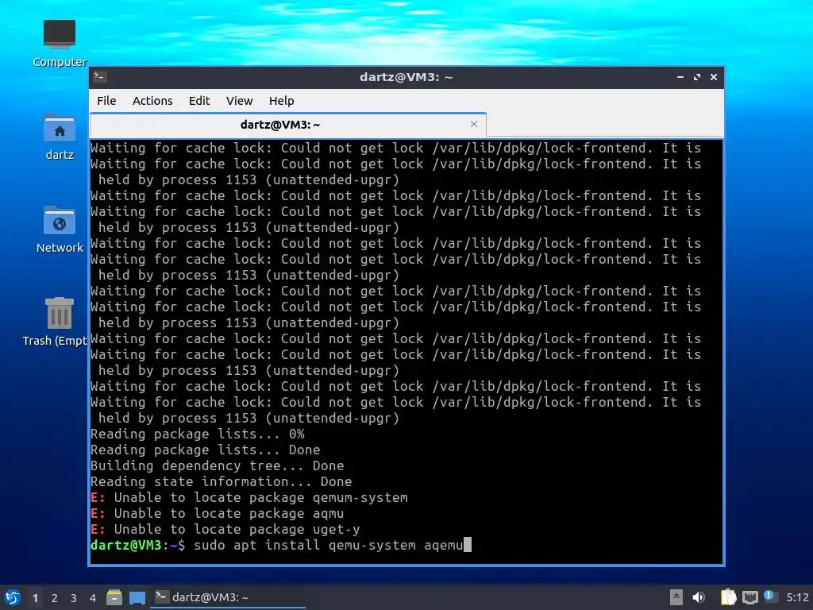
Task: Open the network connection tray icon
Action: (x=749, y=597)
